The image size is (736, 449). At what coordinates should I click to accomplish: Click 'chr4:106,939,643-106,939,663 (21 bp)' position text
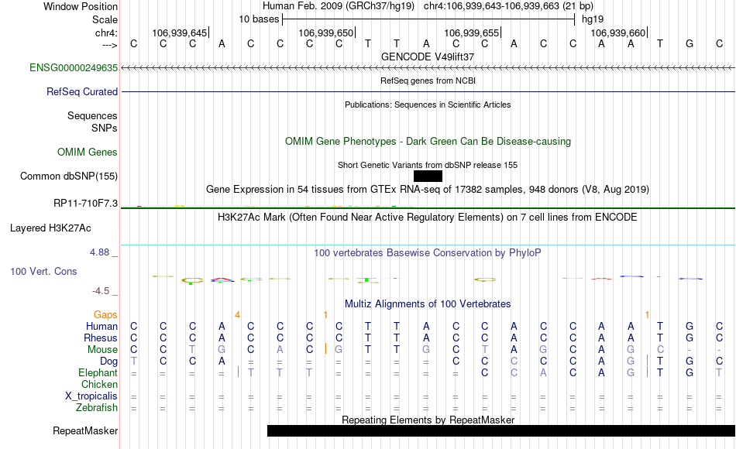point(508,6)
